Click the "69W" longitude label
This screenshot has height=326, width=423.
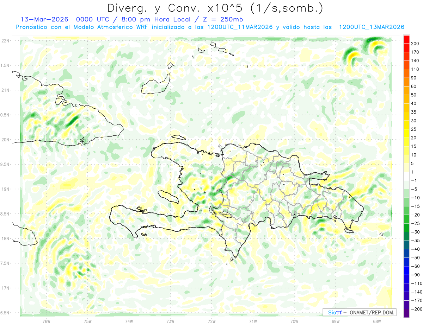point(335,321)
